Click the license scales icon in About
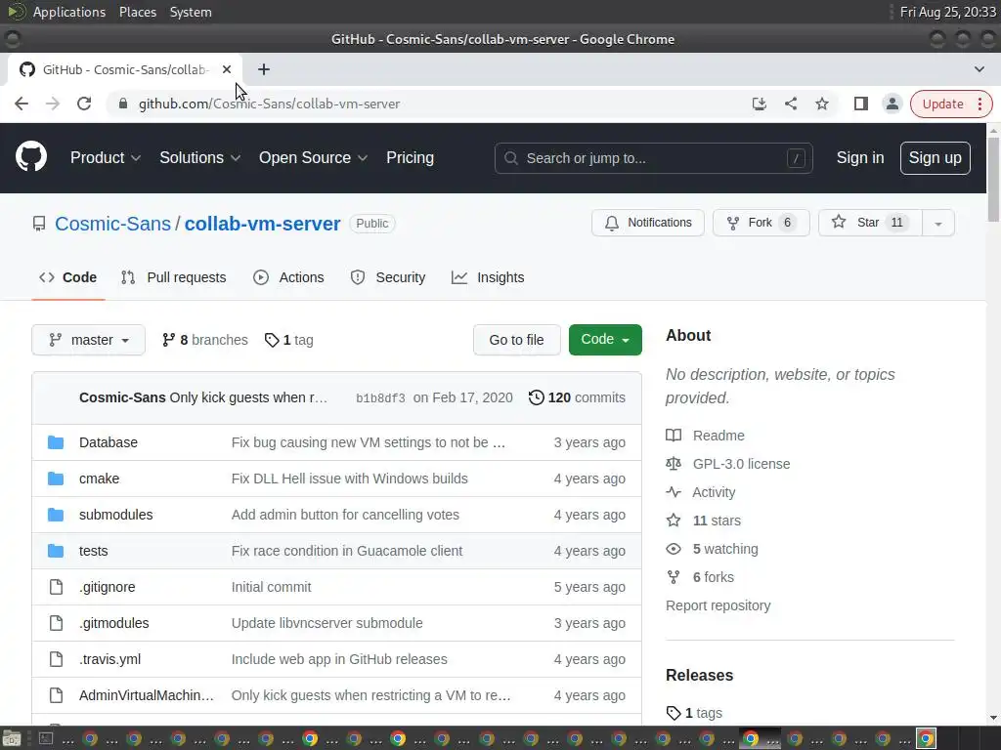Image resolution: width=1001 pixels, height=750 pixels. point(674,464)
